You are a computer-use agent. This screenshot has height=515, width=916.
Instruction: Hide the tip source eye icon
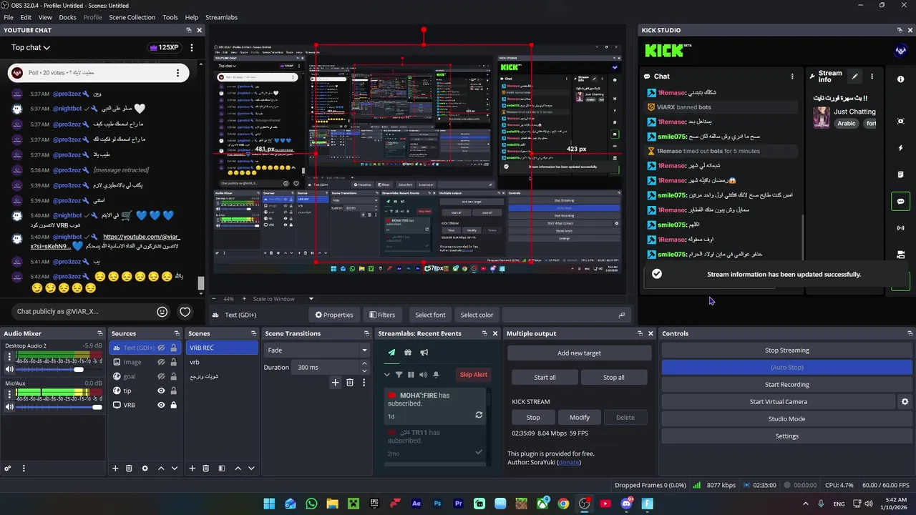click(x=161, y=391)
